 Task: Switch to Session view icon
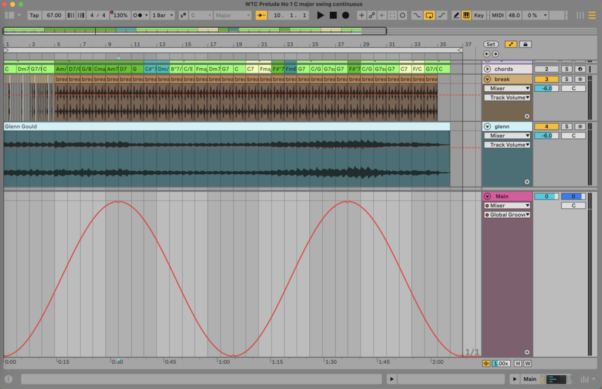coord(580,15)
